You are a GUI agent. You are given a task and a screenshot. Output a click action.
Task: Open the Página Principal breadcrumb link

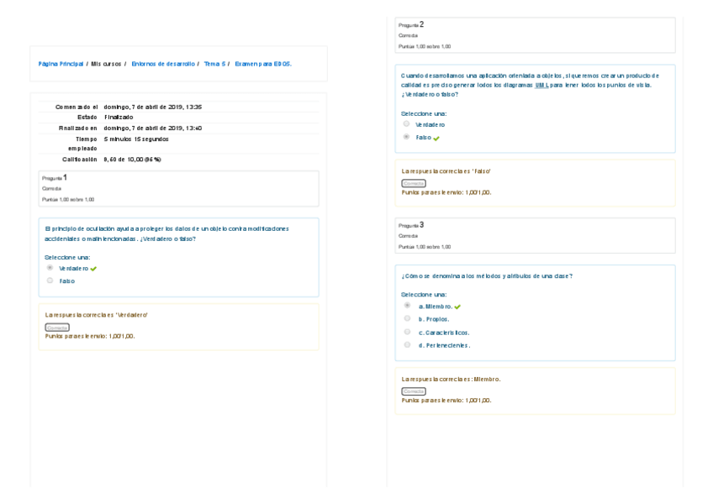(x=61, y=64)
